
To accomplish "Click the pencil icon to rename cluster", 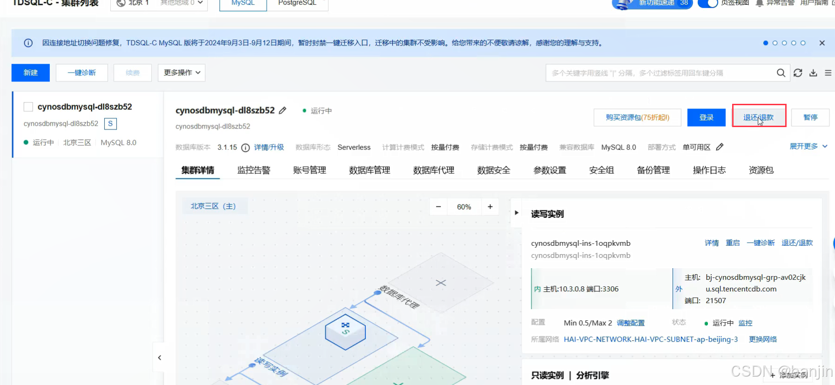I will click(283, 110).
